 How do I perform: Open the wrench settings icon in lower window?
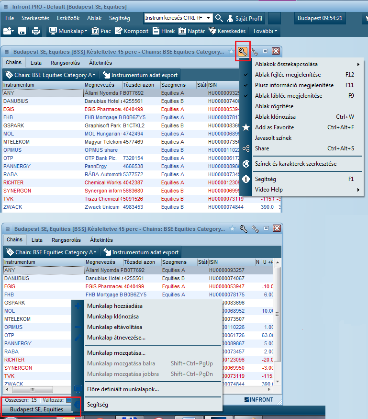[243, 229]
